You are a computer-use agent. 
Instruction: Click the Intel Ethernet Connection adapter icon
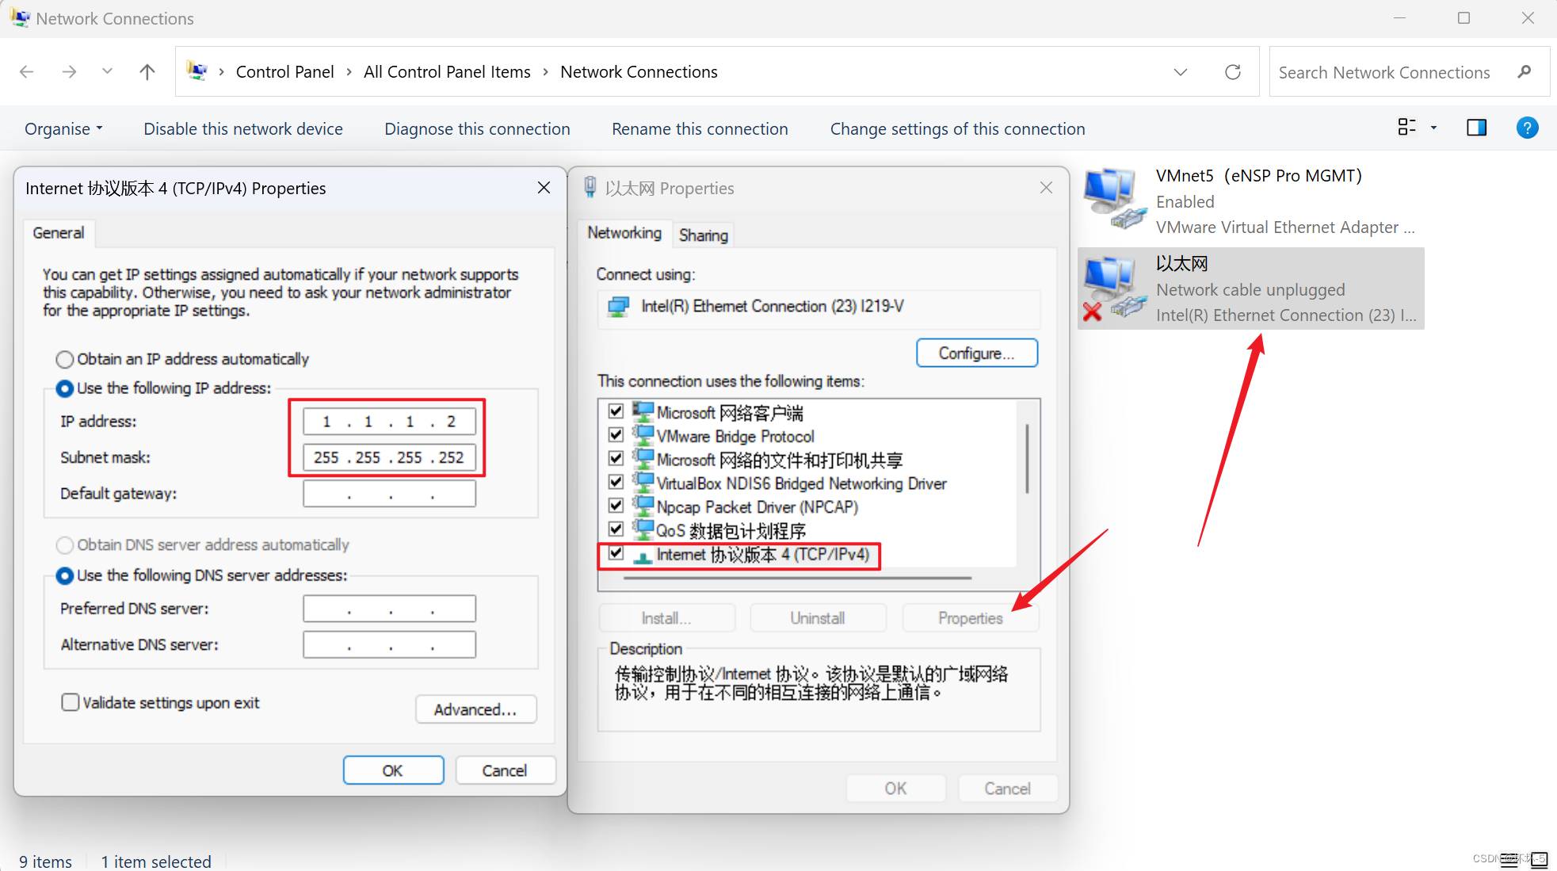click(x=618, y=307)
